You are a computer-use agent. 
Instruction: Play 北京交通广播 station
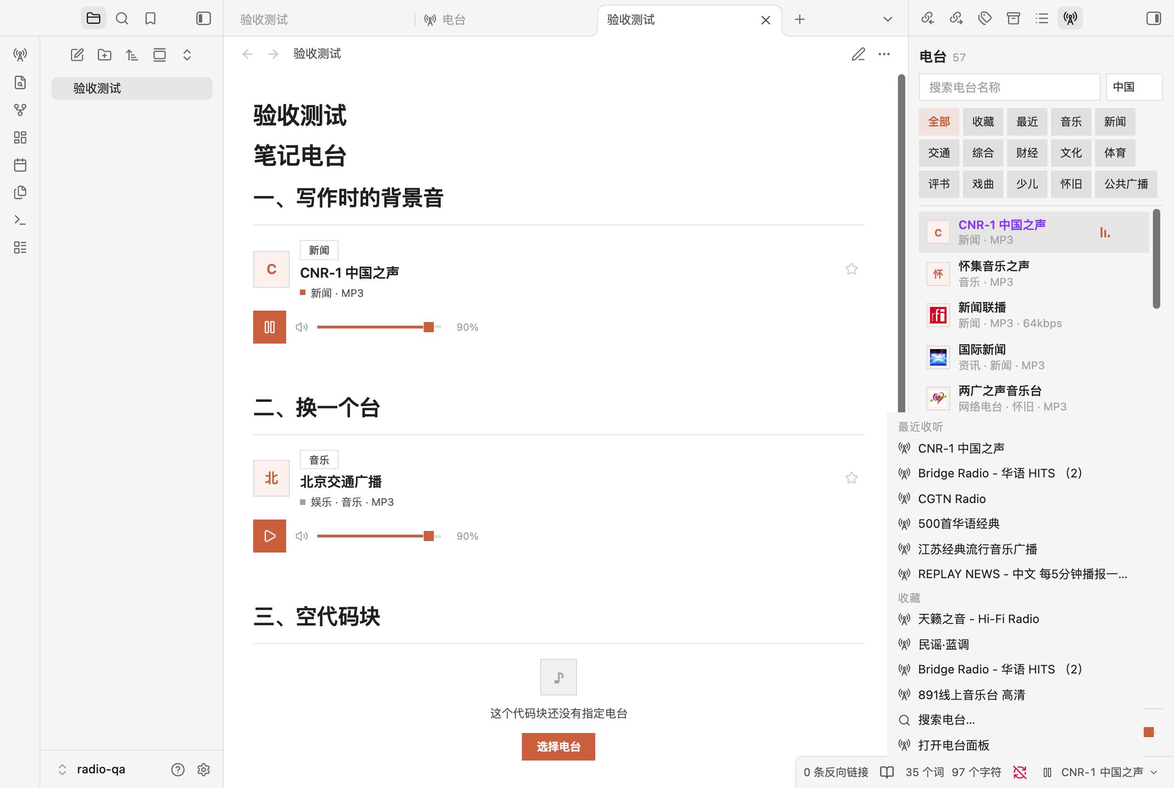[270, 536]
